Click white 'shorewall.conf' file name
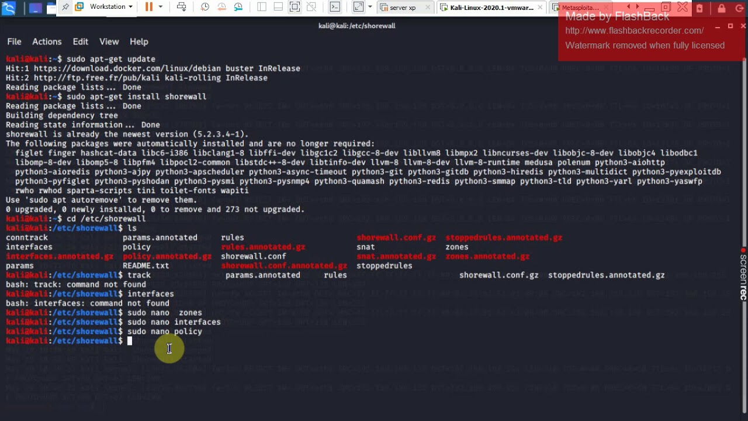The image size is (748, 421). (x=254, y=256)
